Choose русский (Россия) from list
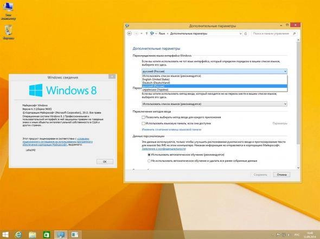320x239 pixels. [214, 86]
